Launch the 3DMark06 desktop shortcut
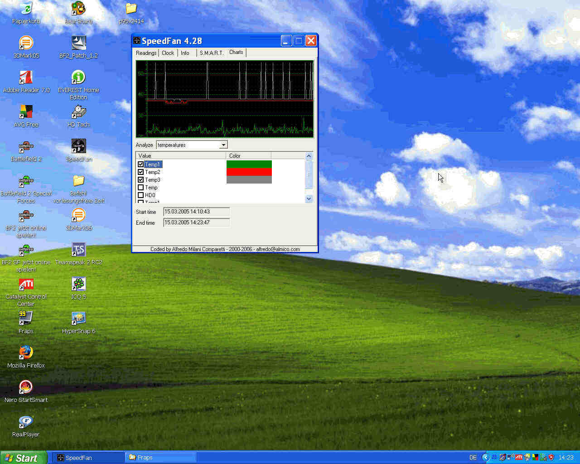 coord(78,219)
